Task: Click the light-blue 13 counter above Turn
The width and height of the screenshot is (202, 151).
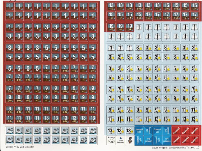Action: [x=129, y=131]
